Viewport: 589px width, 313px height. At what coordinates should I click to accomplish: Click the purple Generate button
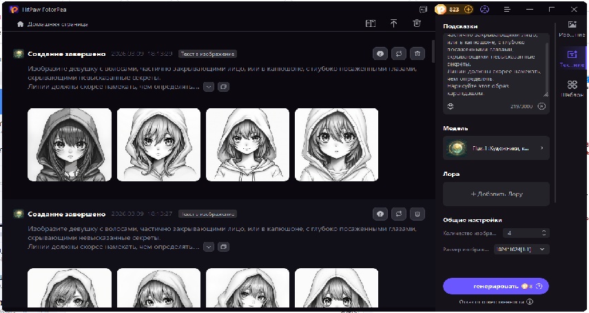(x=496, y=285)
